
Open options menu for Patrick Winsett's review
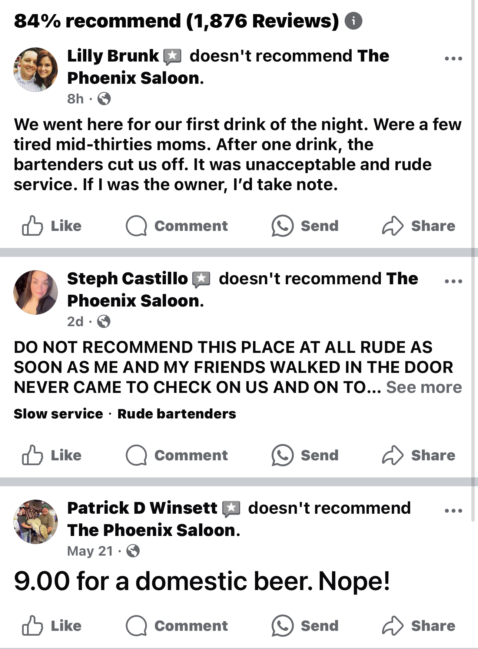[x=454, y=511]
